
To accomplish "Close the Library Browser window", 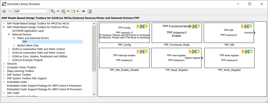I will coord(262,4).
